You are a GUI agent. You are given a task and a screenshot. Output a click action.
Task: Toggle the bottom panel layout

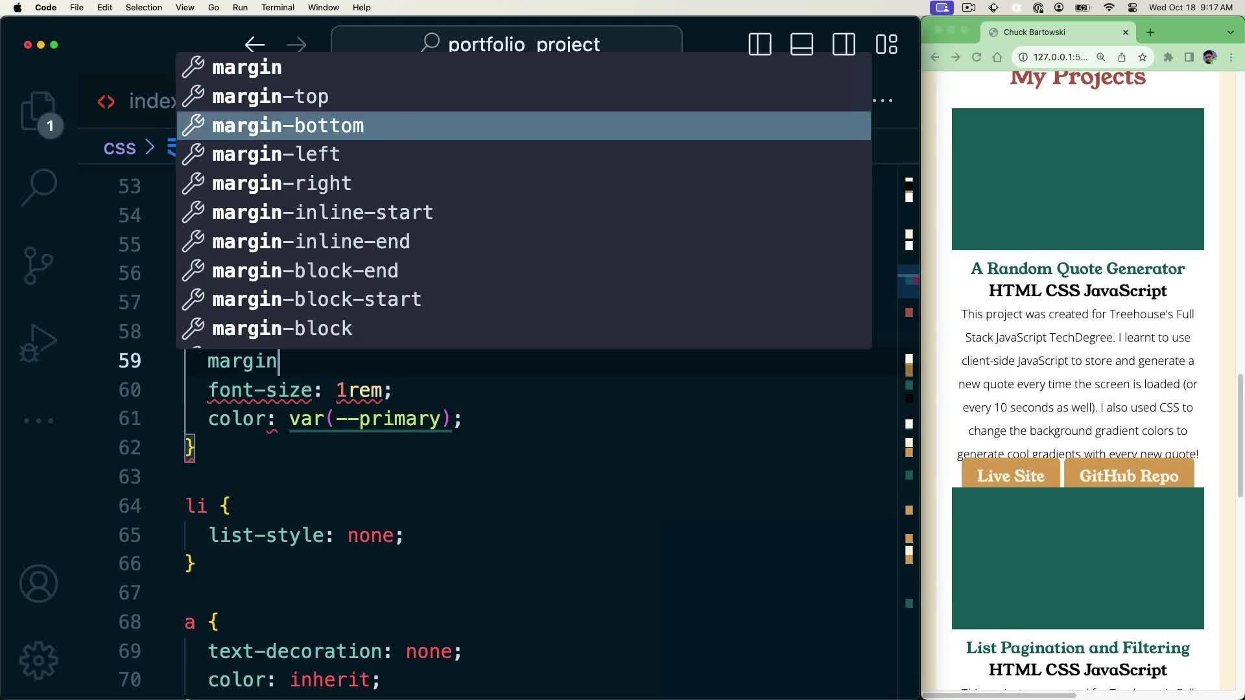click(801, 44)
